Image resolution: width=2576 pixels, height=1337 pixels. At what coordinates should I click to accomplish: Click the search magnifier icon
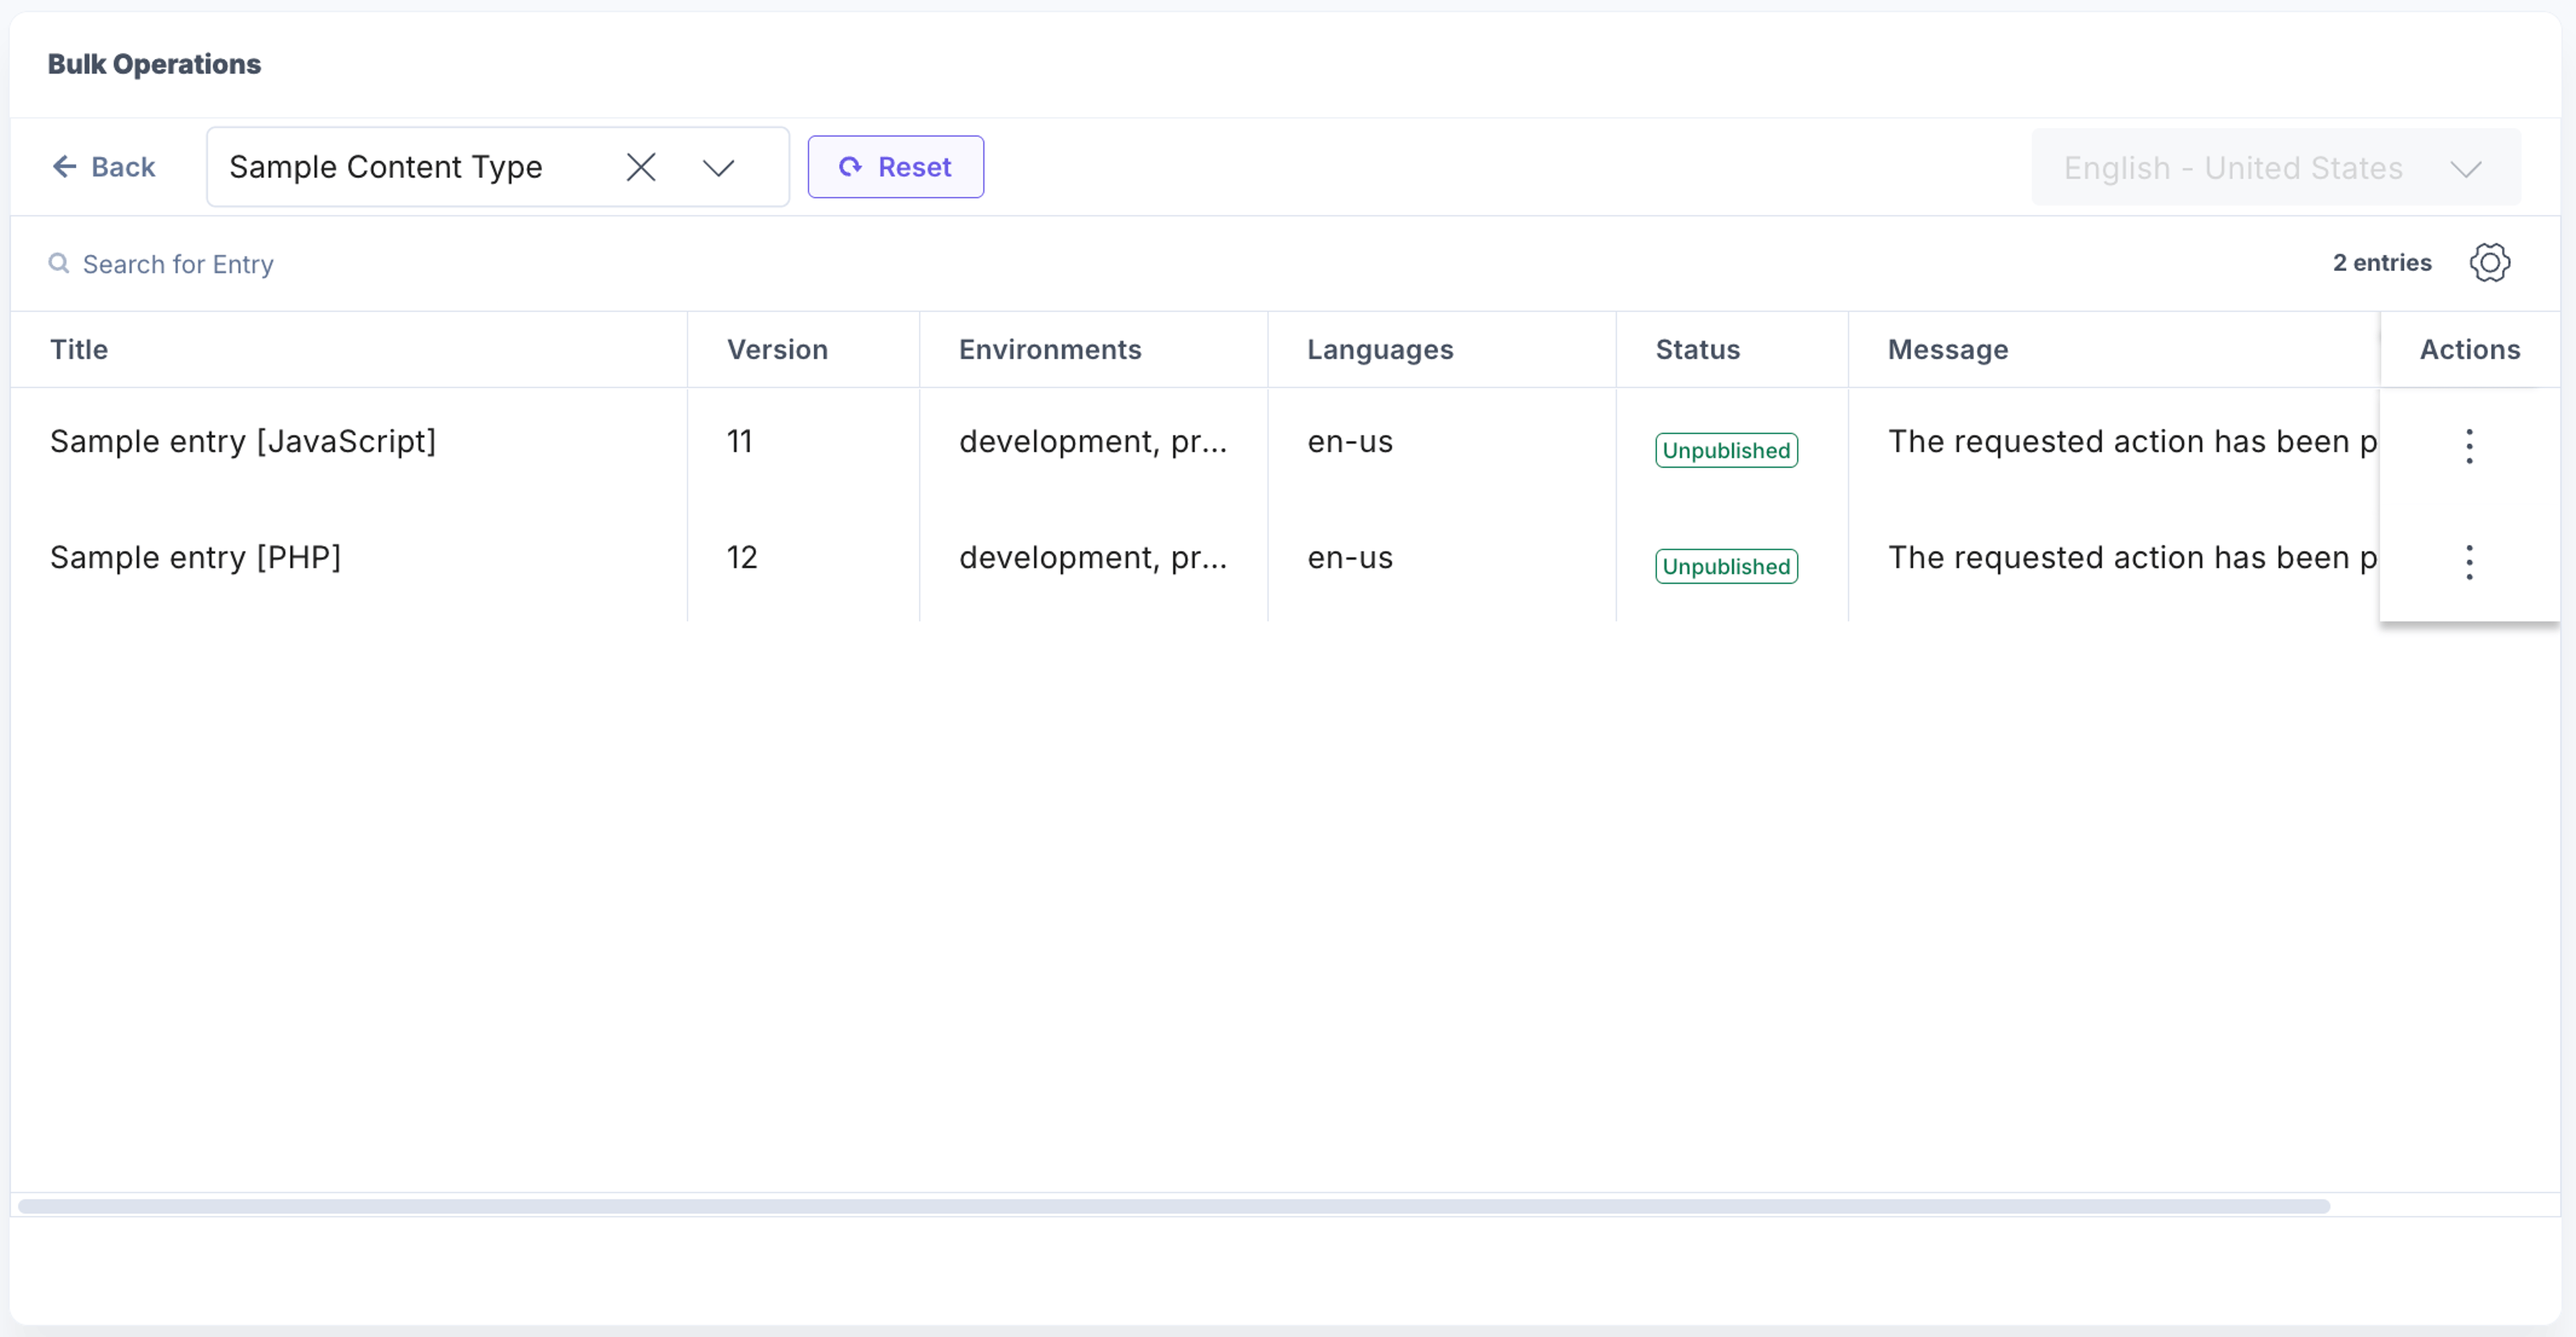click(x=59, y=263)
